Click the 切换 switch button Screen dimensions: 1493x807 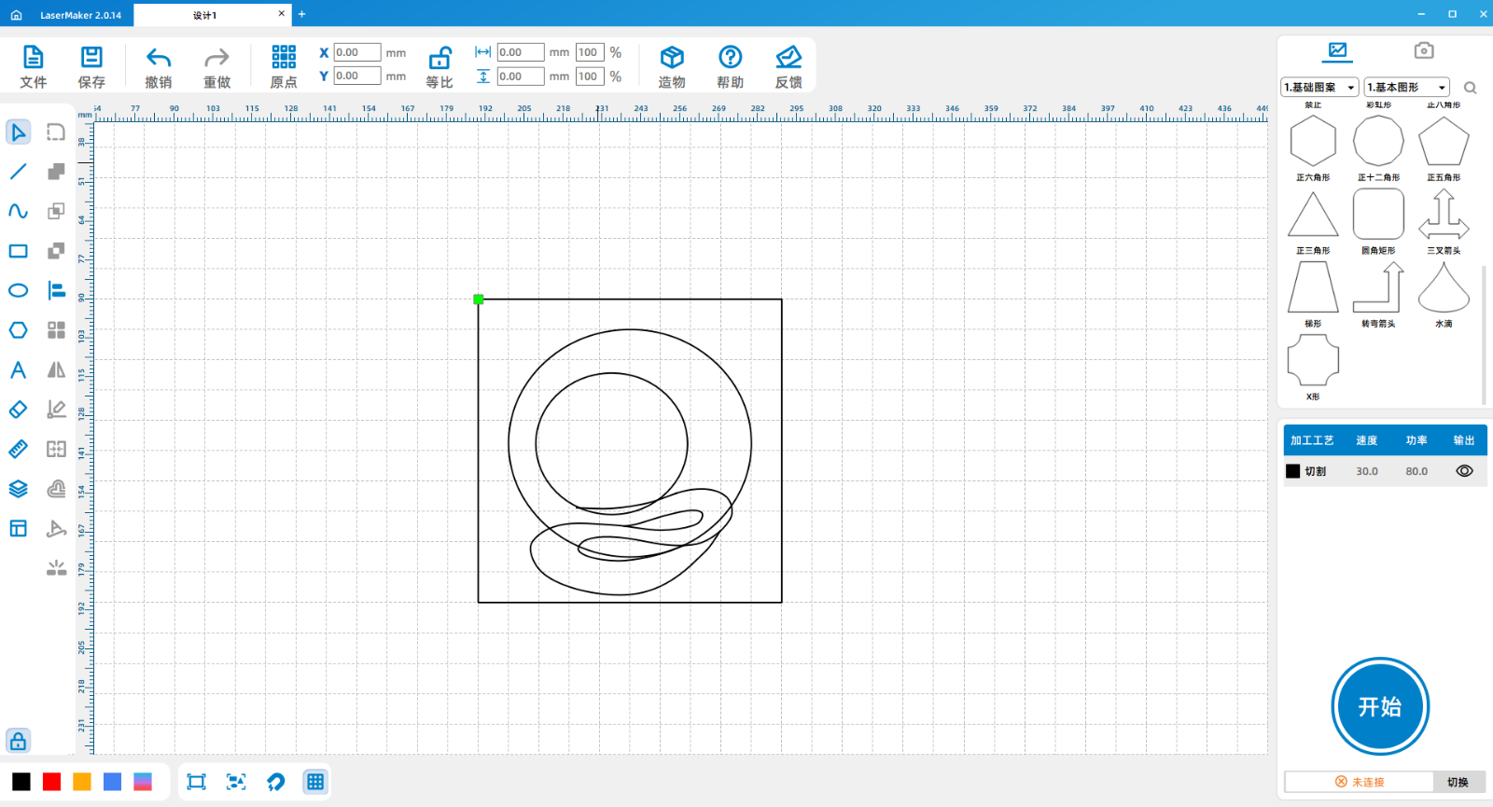[x=1458, y=782]
